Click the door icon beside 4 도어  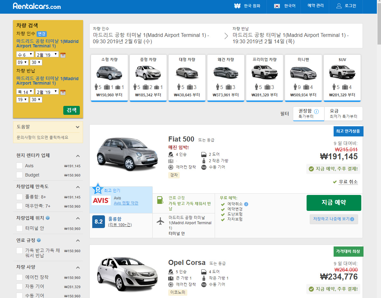(x=204, y=272)
